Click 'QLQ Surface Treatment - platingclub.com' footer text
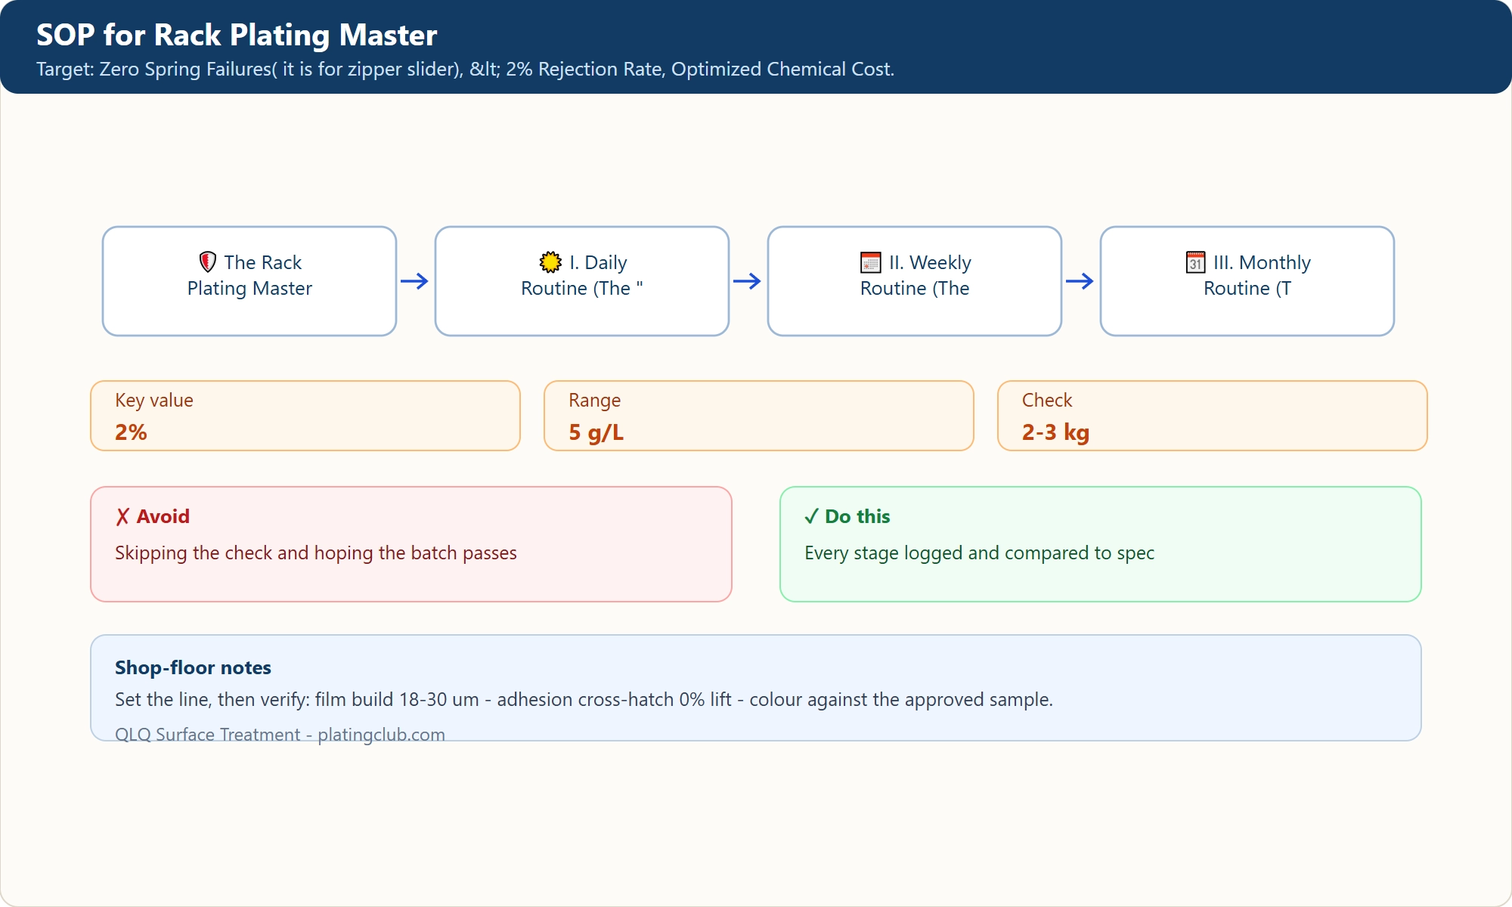Viewport: 1512px width, 907px height. (280, 735)
